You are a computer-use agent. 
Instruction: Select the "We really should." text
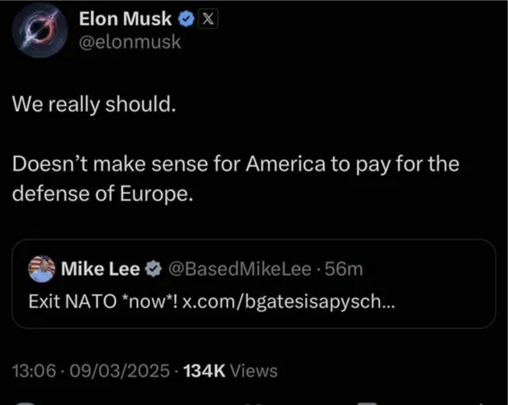coord(94,104)
